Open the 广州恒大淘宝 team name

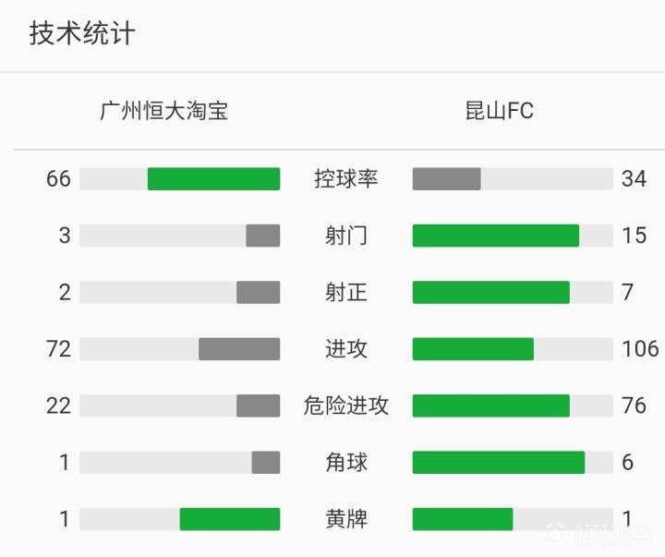(x=164, y=112)
